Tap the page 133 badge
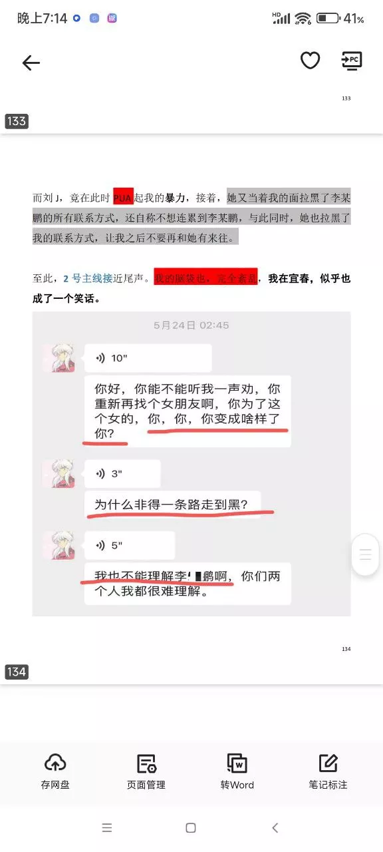 pos(17,120)
